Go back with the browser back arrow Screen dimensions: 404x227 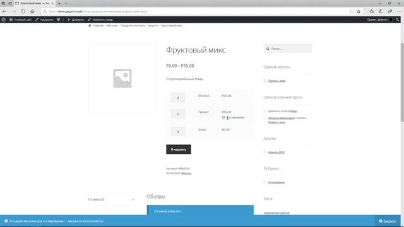(x=4, y=11)
